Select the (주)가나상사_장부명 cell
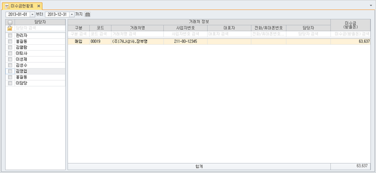 click(137, 42)
